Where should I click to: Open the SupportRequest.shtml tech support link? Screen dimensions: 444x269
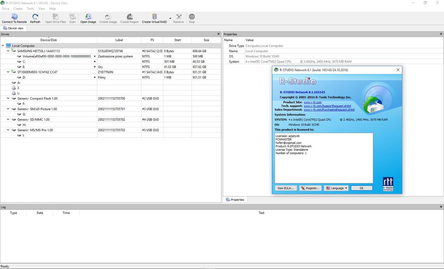327,106
